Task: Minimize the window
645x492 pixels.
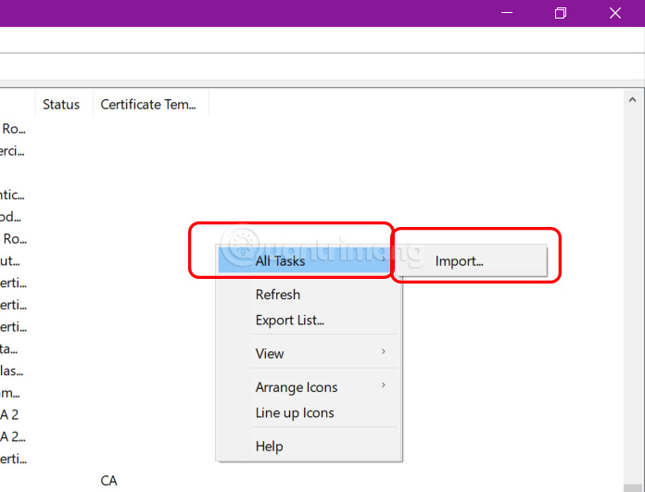Action: coord(507,13)
